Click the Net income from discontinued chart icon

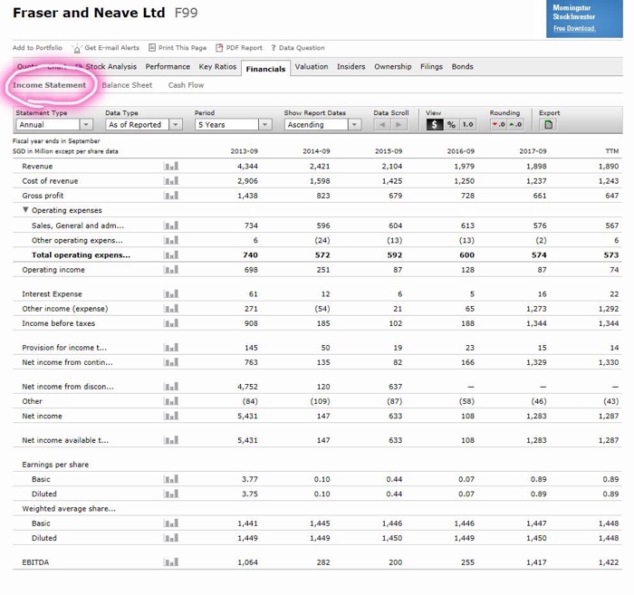click(x=171, y=387)
